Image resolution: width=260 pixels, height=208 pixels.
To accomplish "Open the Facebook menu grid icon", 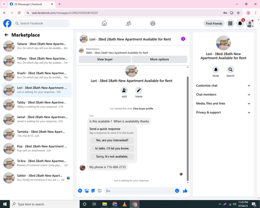I will [230, 23].
